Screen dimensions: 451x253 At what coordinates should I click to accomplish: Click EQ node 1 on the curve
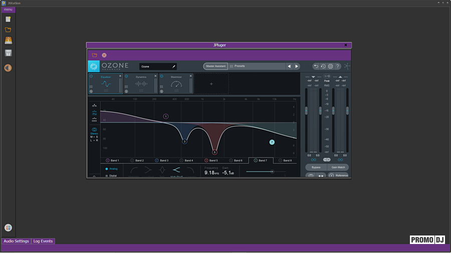(166, 116)
